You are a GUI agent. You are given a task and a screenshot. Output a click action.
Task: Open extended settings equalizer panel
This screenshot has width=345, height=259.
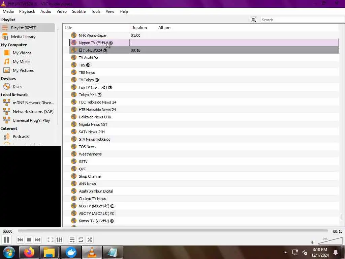tap(59, 240)
